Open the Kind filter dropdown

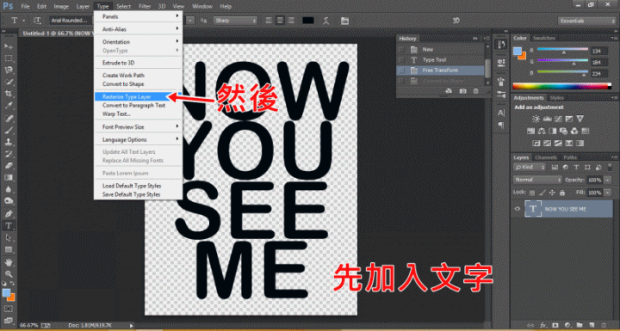point(530,167)
